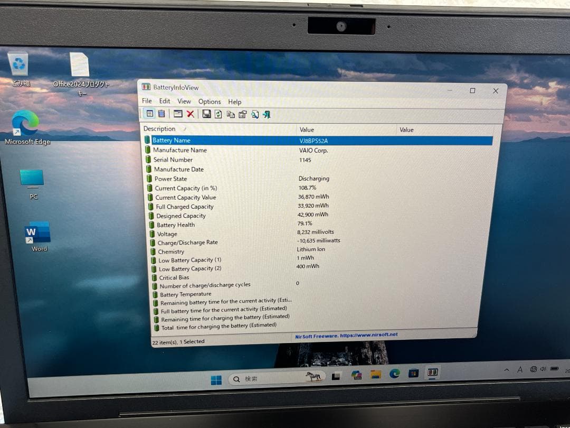This screenshot has height=428, width=570.
Task: Open the Properties toolbar icon
Action: pyautogui.click(x=242, y=114)
